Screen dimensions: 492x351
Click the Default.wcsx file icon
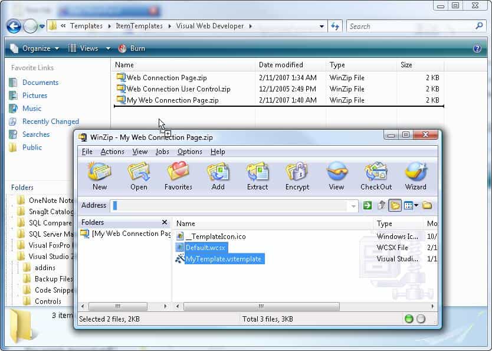tap(180, 248)
